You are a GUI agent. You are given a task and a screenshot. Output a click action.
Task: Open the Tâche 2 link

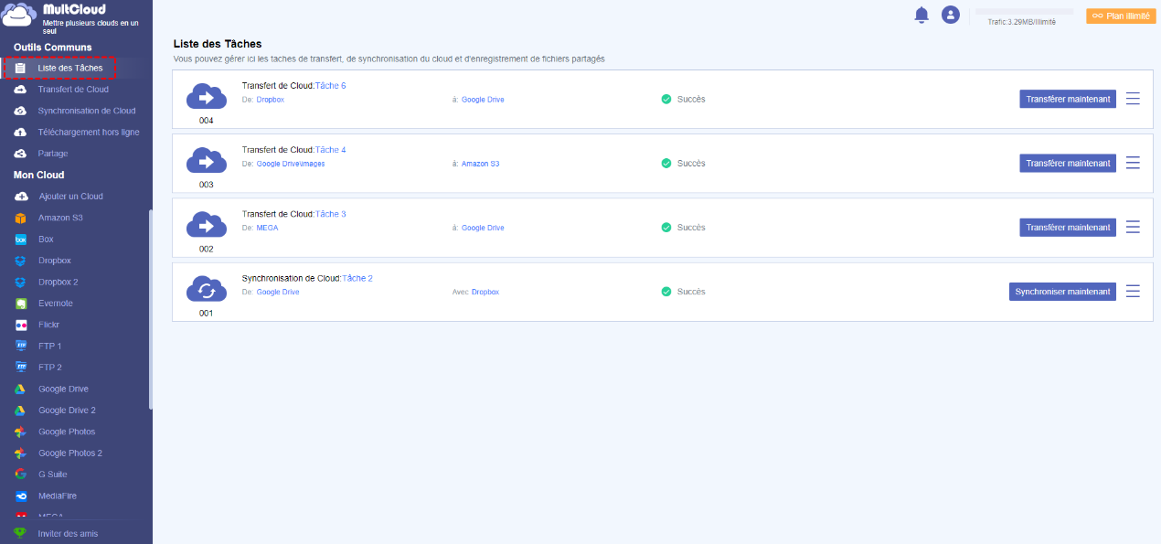(357, 278)
